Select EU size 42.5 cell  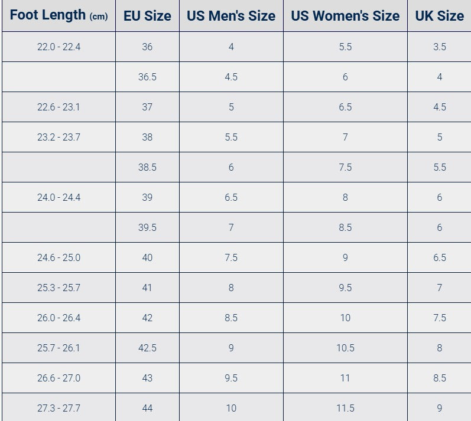(x=148, y=348)
